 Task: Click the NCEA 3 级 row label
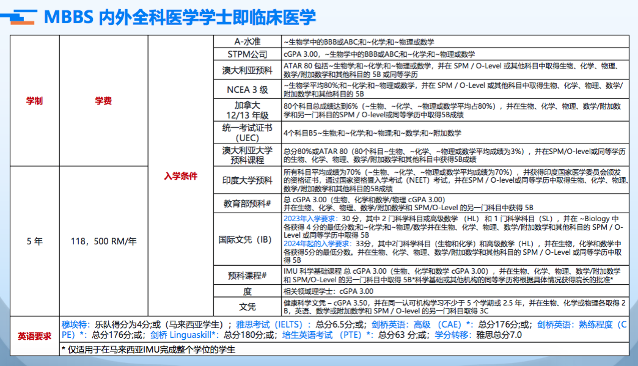(x=247, y=90)
